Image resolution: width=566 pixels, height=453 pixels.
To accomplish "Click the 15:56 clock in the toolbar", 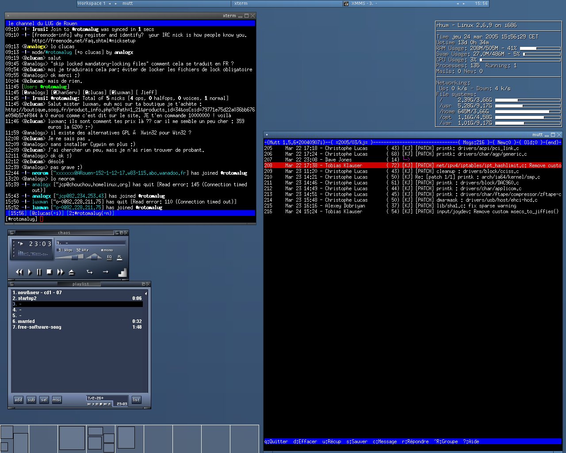I will pyautogui.click(x=481, y=3).
